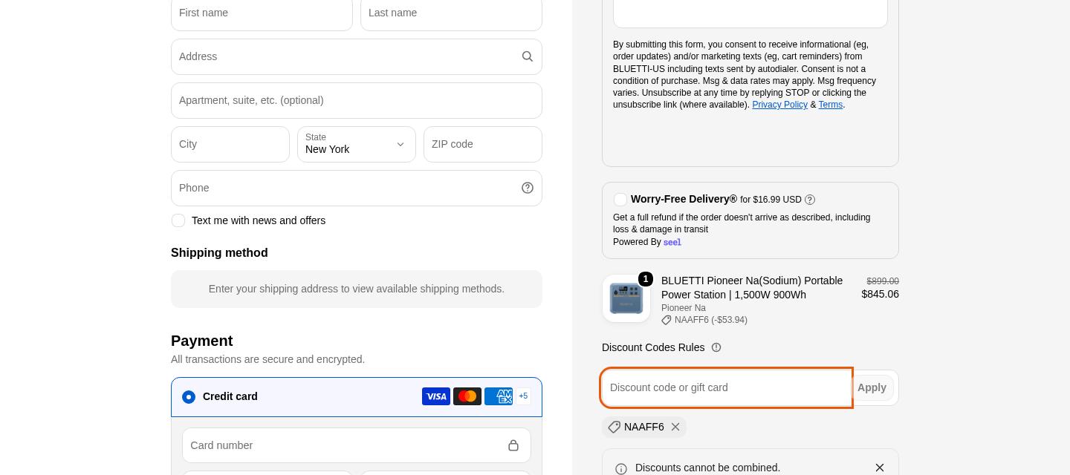The image size is (1070, 475).
Task: Open the State dropdown
Action: (x=357, y=144)
